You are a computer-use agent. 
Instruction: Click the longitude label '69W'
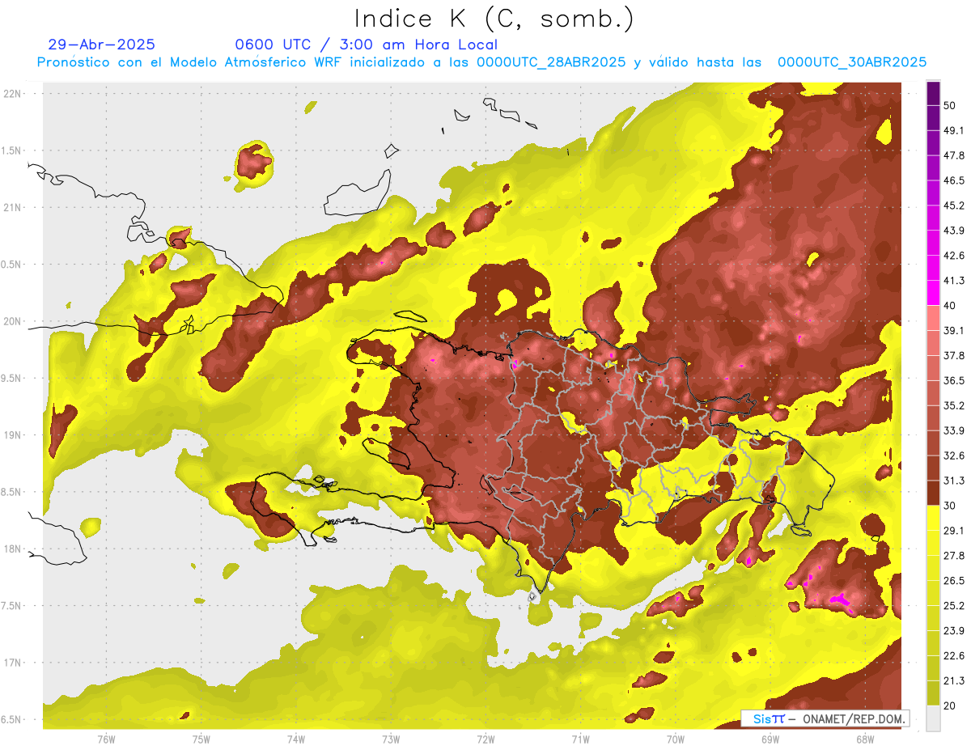(770, 739)
